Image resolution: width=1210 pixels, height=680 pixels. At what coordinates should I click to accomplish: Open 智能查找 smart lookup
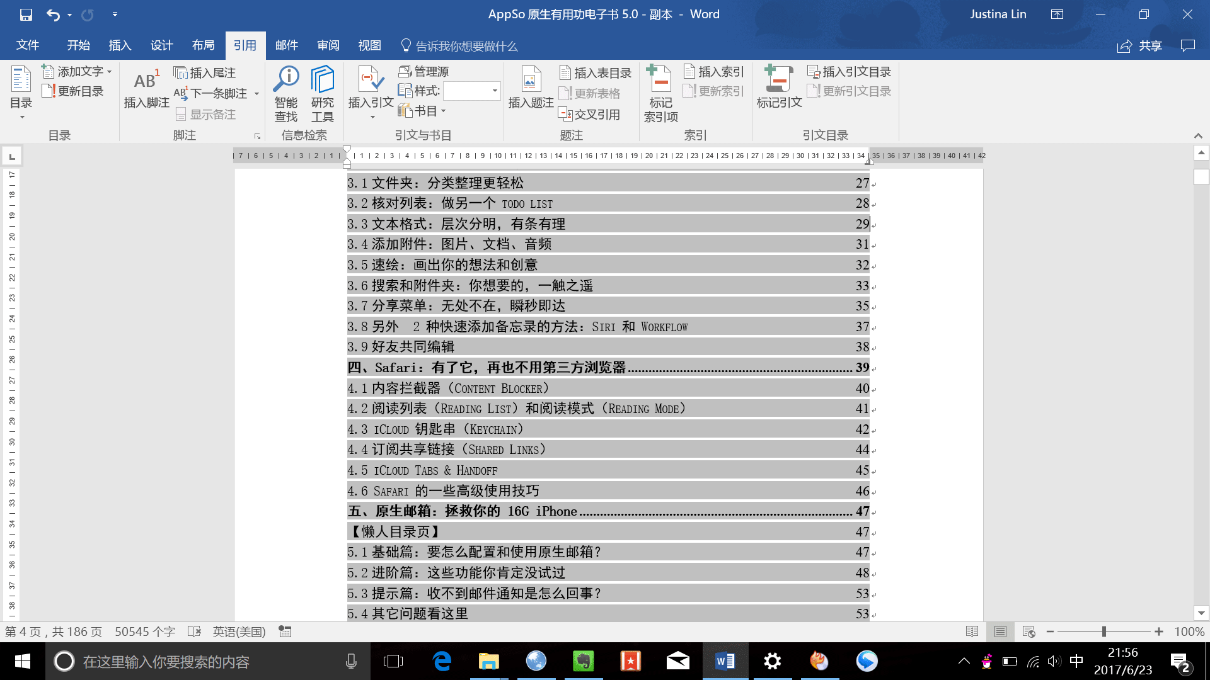286,93
